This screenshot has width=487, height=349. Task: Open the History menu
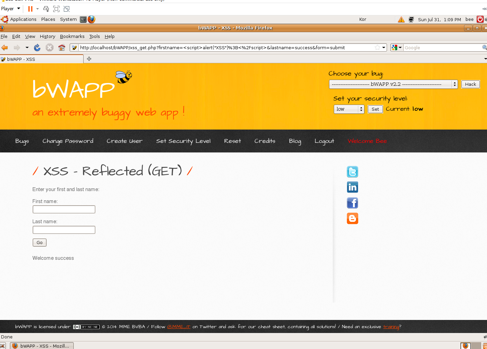pos(47,36)
